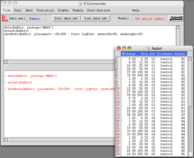
Task: Click the No active model selector
Action: pyautogui.click(x=150, y=18)
